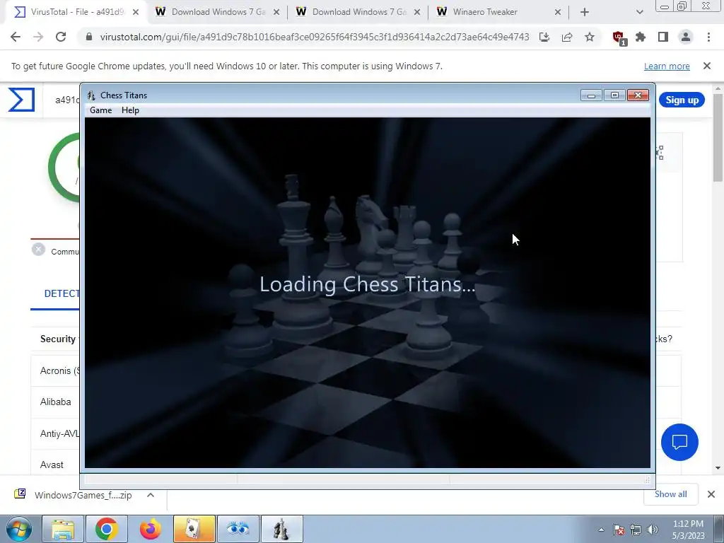Click the scroll down arrow on page scrollbar

tap(718, 468)
